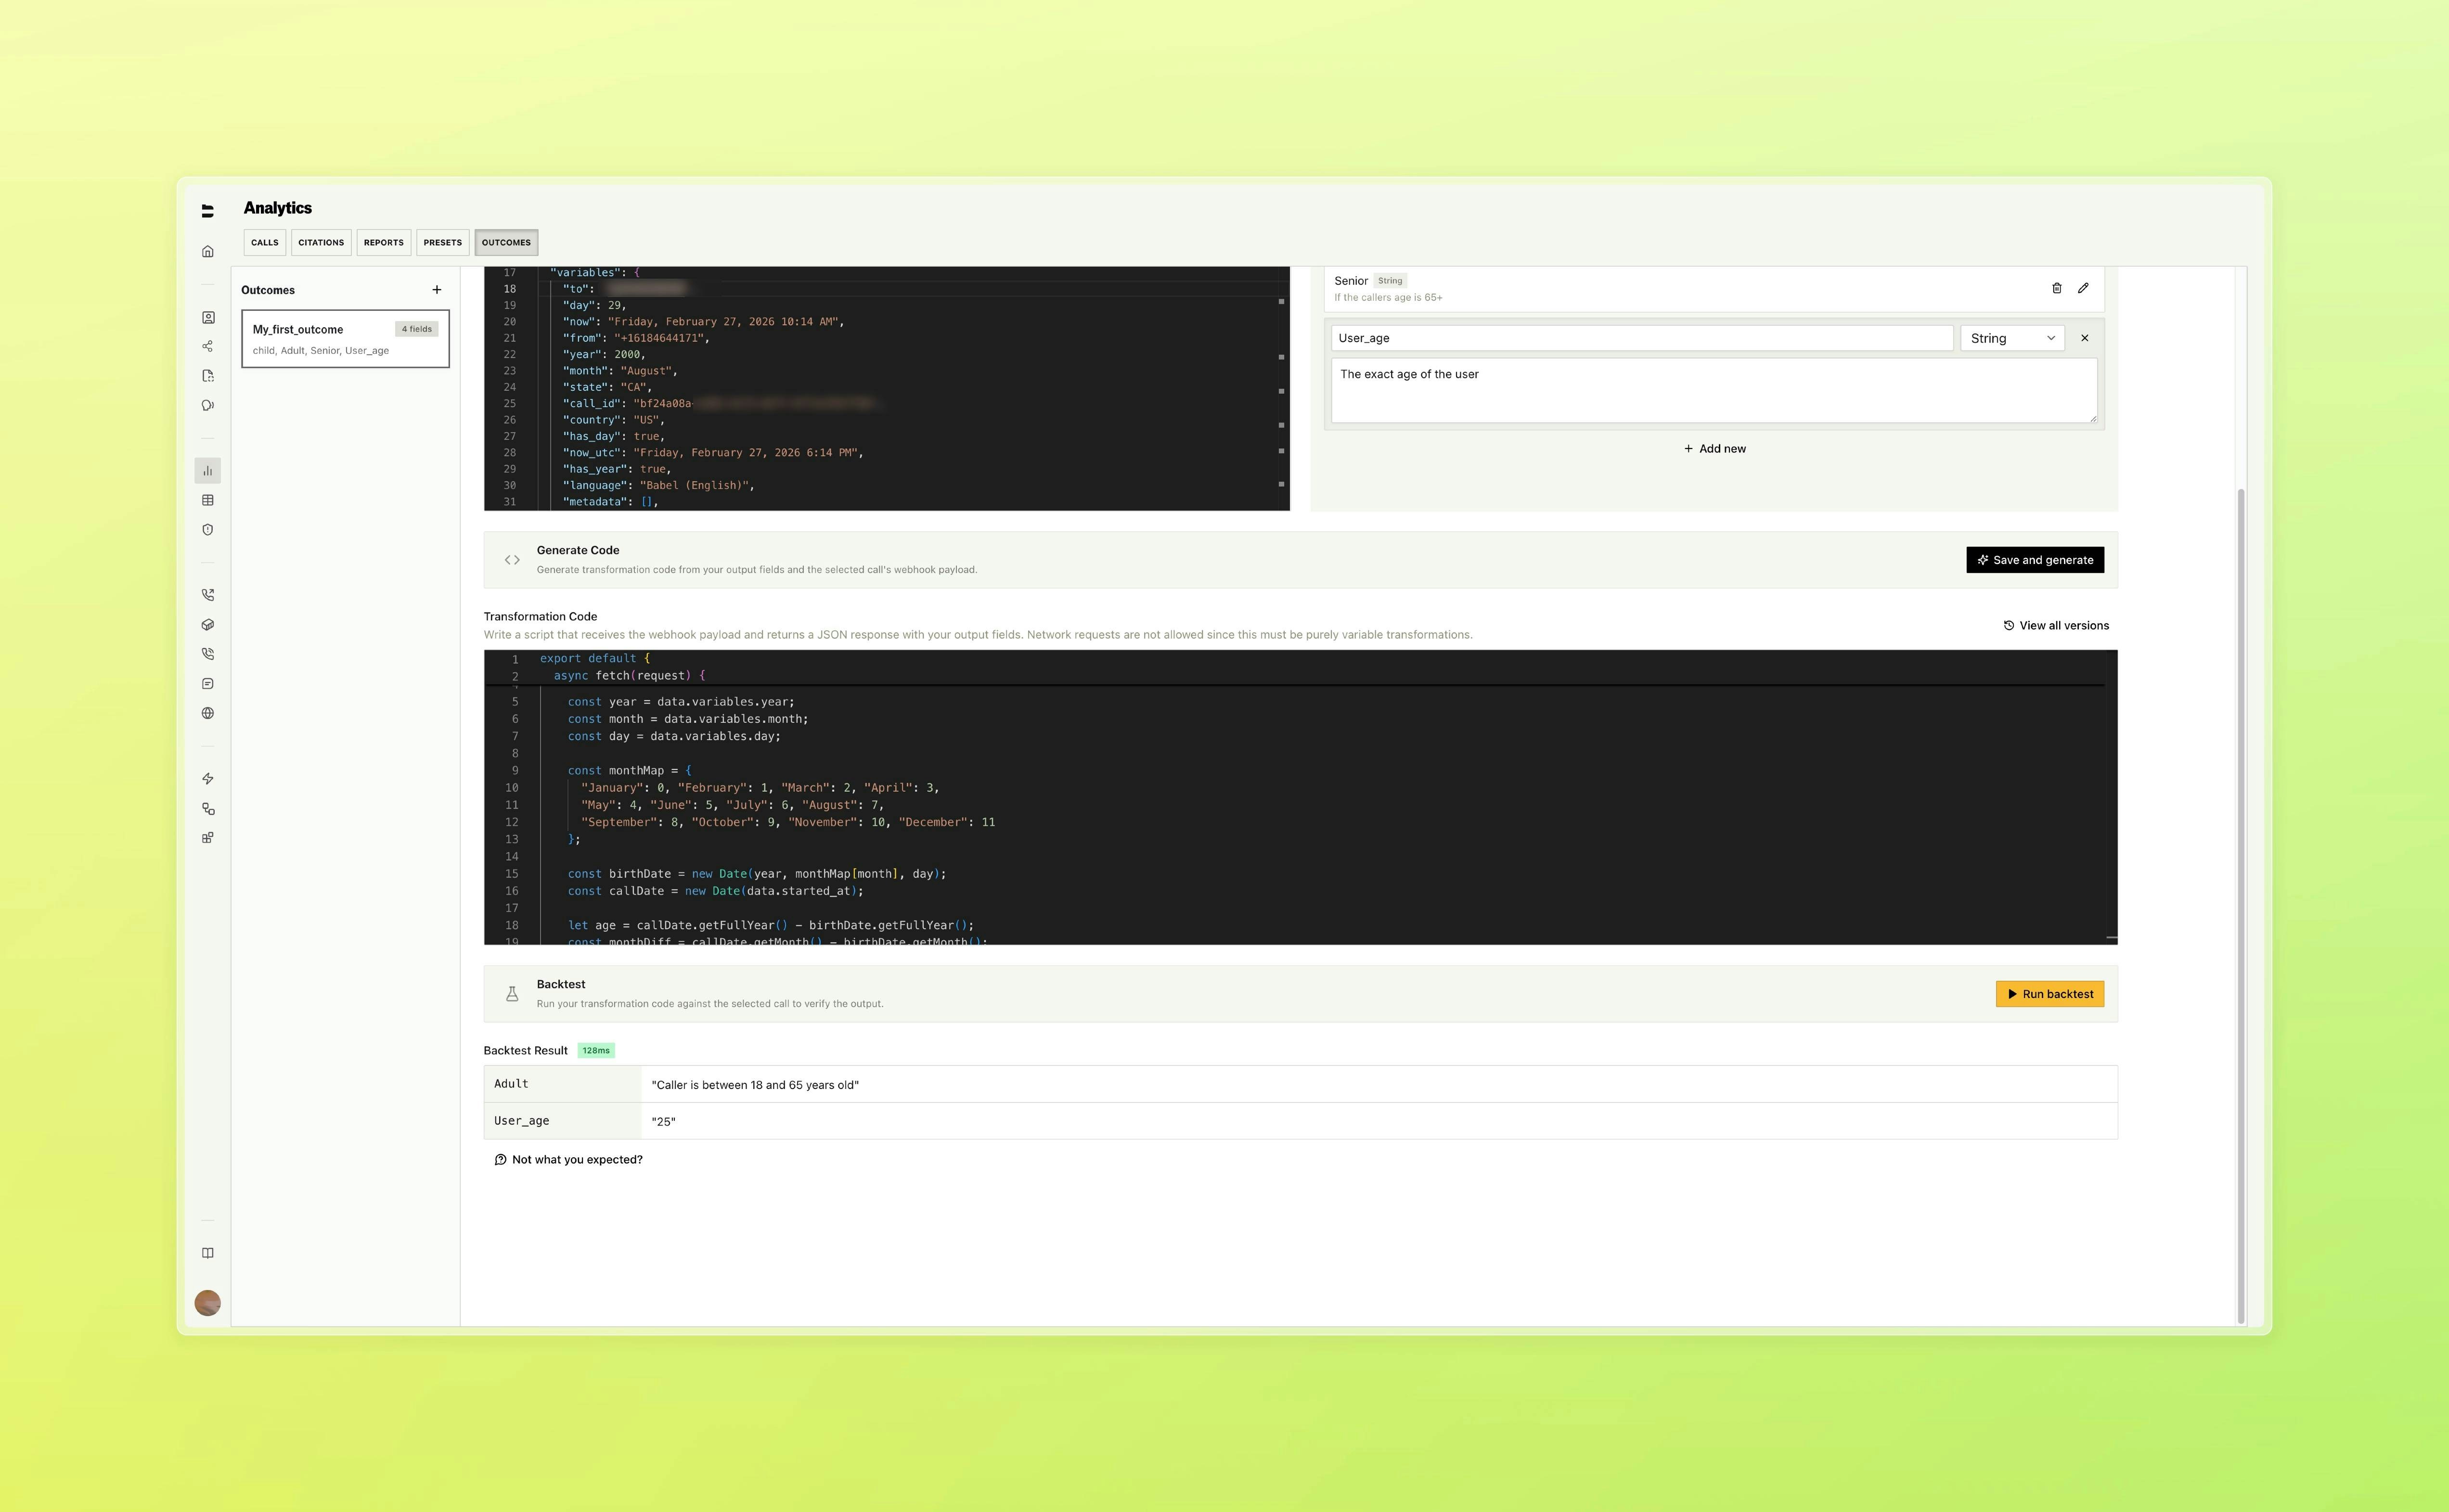Open the home icon in sidebar
This screenshot has width=2449, height=1512.
[208, 251]
